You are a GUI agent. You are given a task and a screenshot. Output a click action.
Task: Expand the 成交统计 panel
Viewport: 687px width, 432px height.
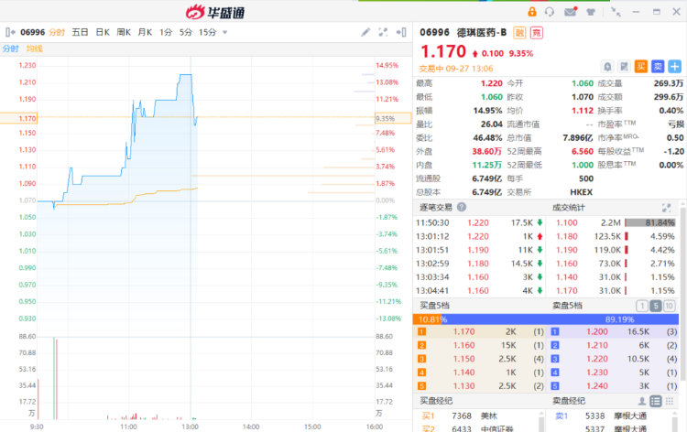point(667,208)
